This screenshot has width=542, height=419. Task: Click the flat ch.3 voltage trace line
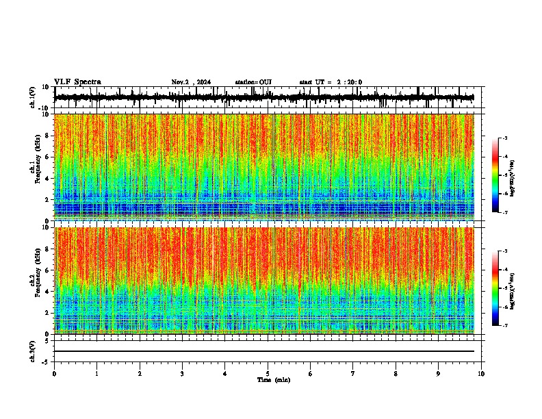264,351
